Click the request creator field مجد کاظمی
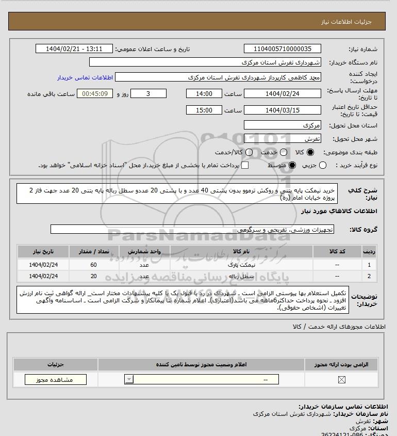The width and height of the screenshot is (397, 436). [218, 77]
